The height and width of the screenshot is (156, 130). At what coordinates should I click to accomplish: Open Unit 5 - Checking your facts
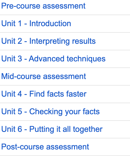pyautogui.click(x=50, y=112)
